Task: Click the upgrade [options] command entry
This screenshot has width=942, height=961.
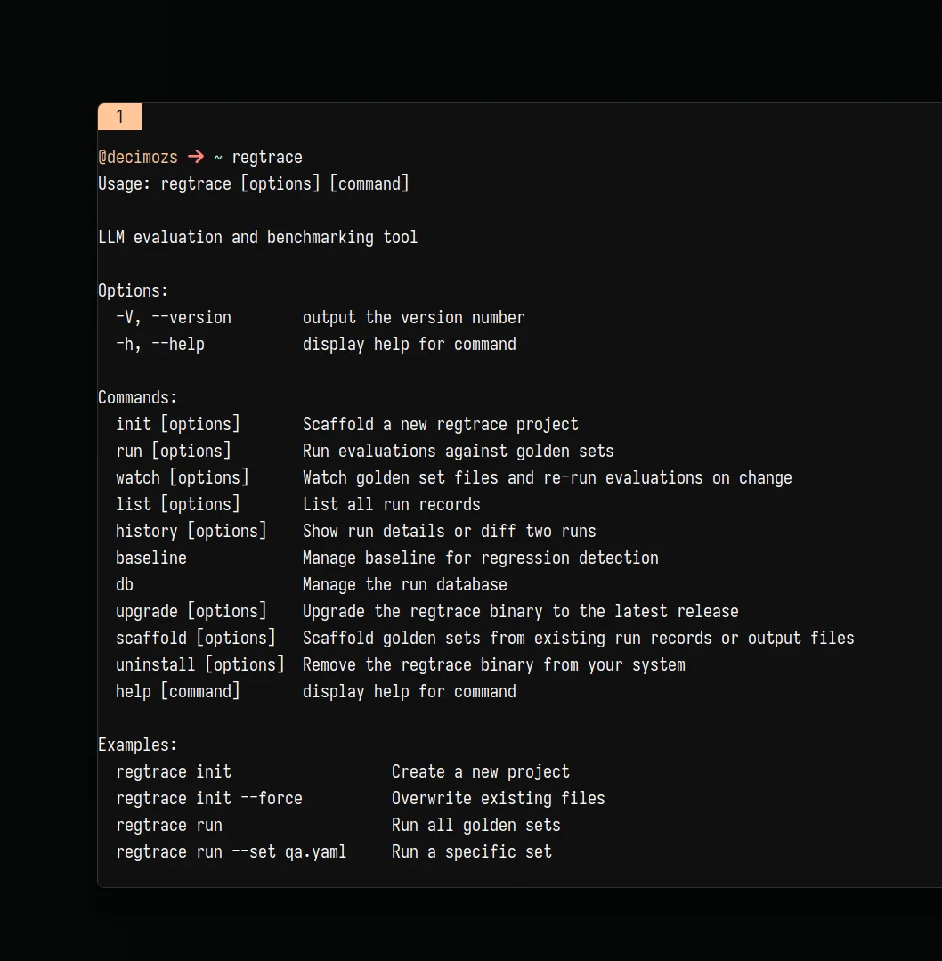Action: (191, 611)
